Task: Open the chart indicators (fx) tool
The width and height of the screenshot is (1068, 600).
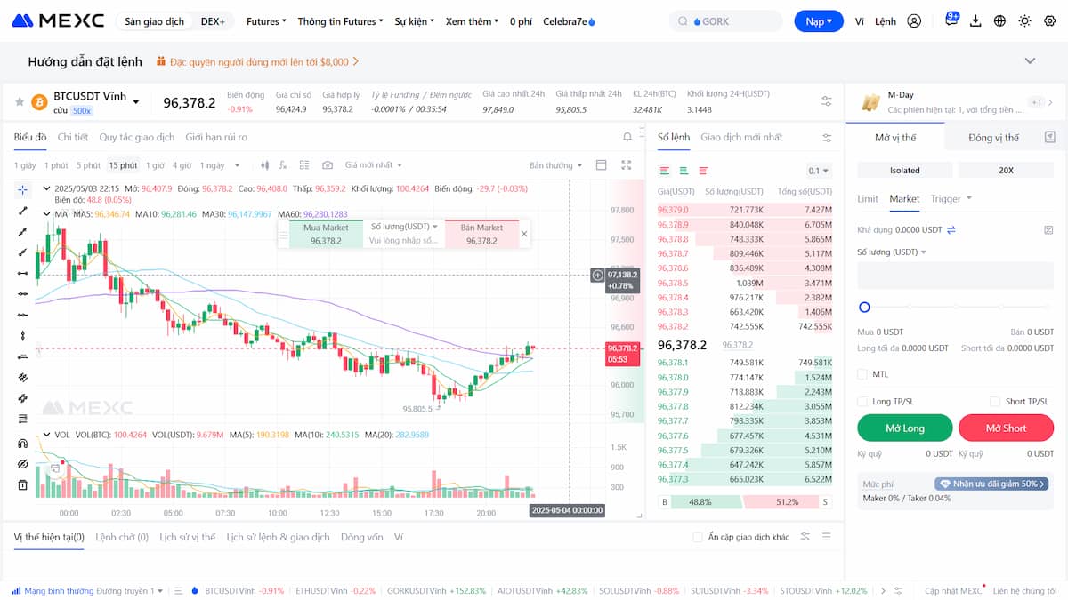Action: tap(283, 165)
